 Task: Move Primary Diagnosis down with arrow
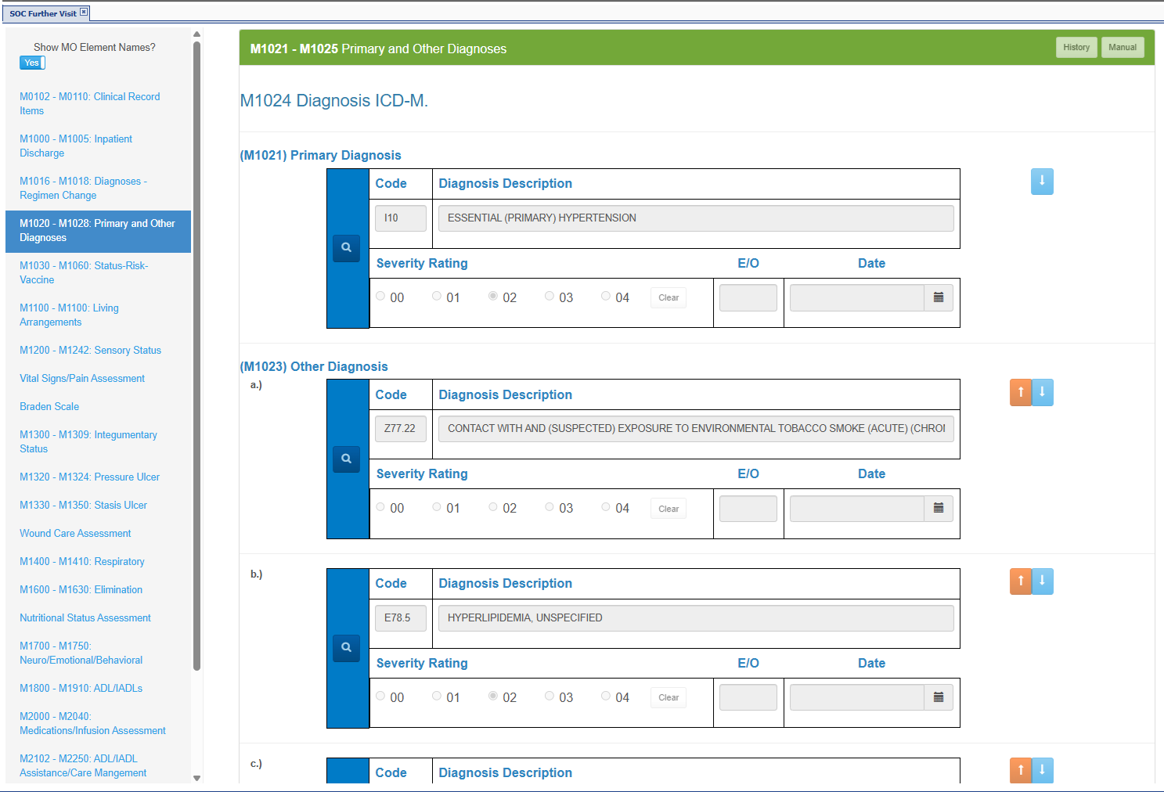[x=1042, y=182]
